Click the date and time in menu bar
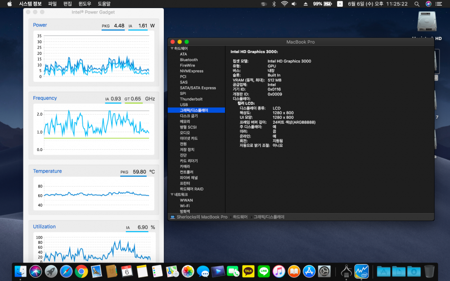Viewport: 450px width, 281px height. [378, 4]
